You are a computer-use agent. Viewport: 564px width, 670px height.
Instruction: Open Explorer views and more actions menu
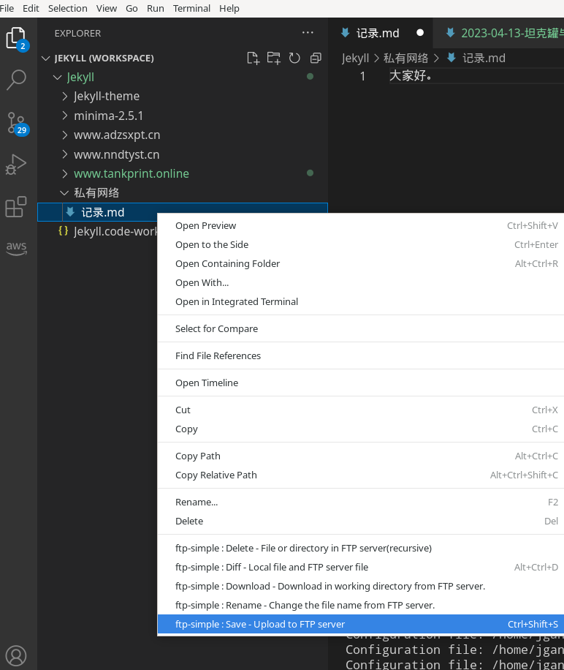[308, 33]
